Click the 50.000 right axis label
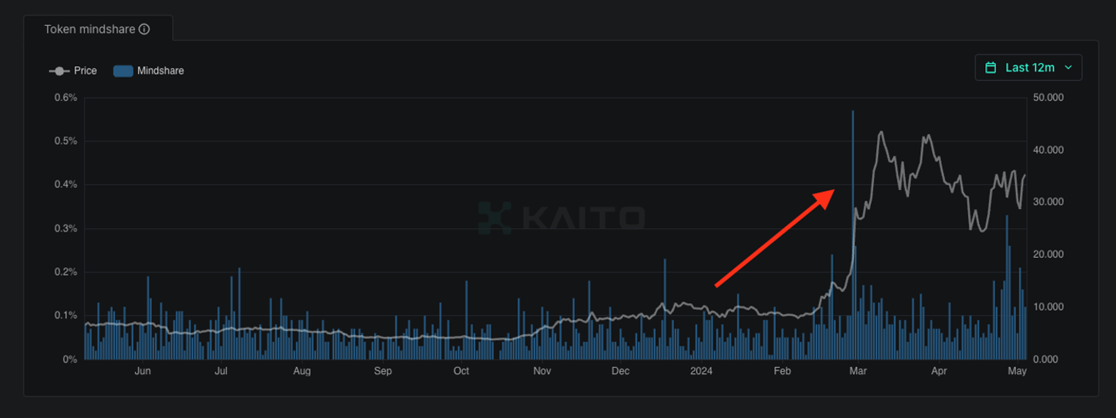 click(x=1048, y=98)
